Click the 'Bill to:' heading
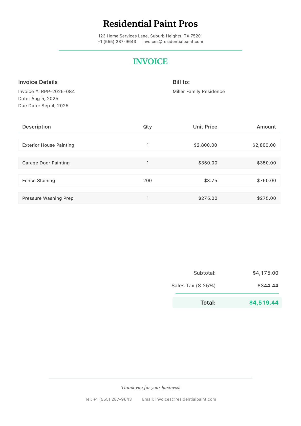 click(181, 82)
